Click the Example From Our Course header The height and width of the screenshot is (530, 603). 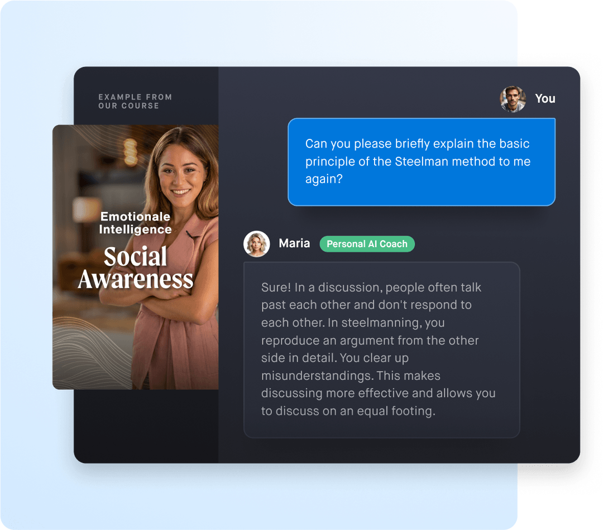coord(135,101)
